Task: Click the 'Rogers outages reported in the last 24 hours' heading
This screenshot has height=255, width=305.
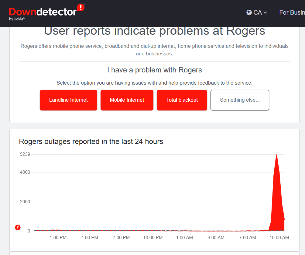Action: pos(91,141)
